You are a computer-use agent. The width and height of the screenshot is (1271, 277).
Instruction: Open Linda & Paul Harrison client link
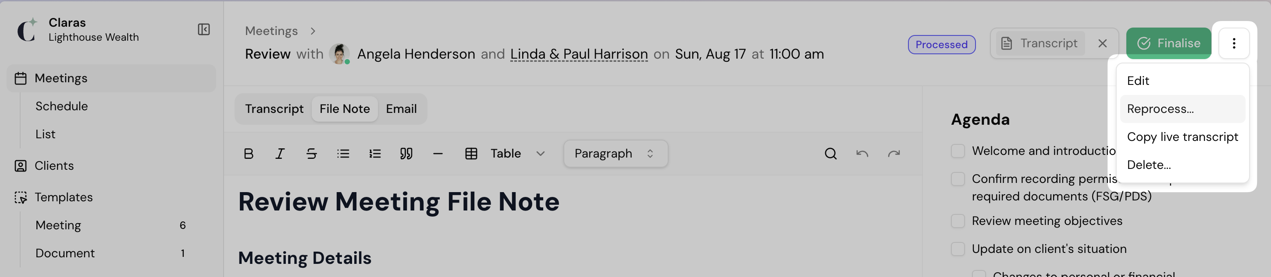click(x=579, y=54)
